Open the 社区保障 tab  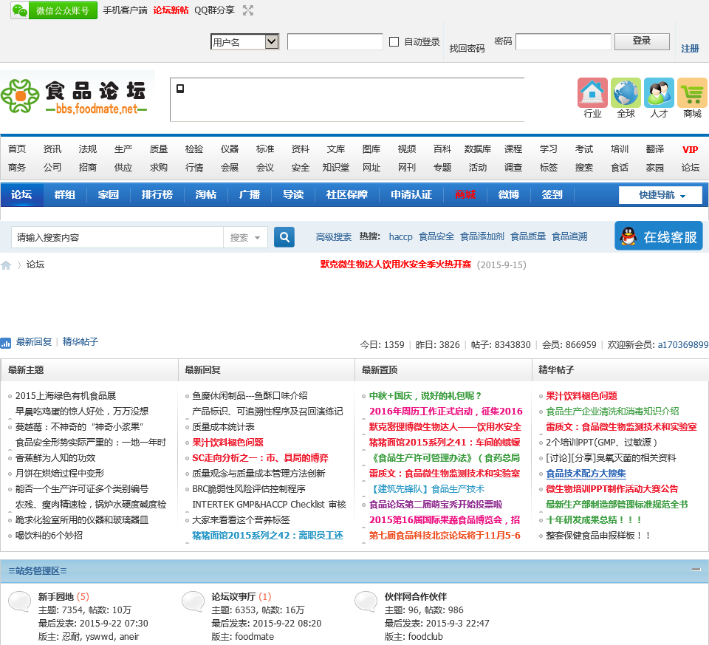[347, 194]
